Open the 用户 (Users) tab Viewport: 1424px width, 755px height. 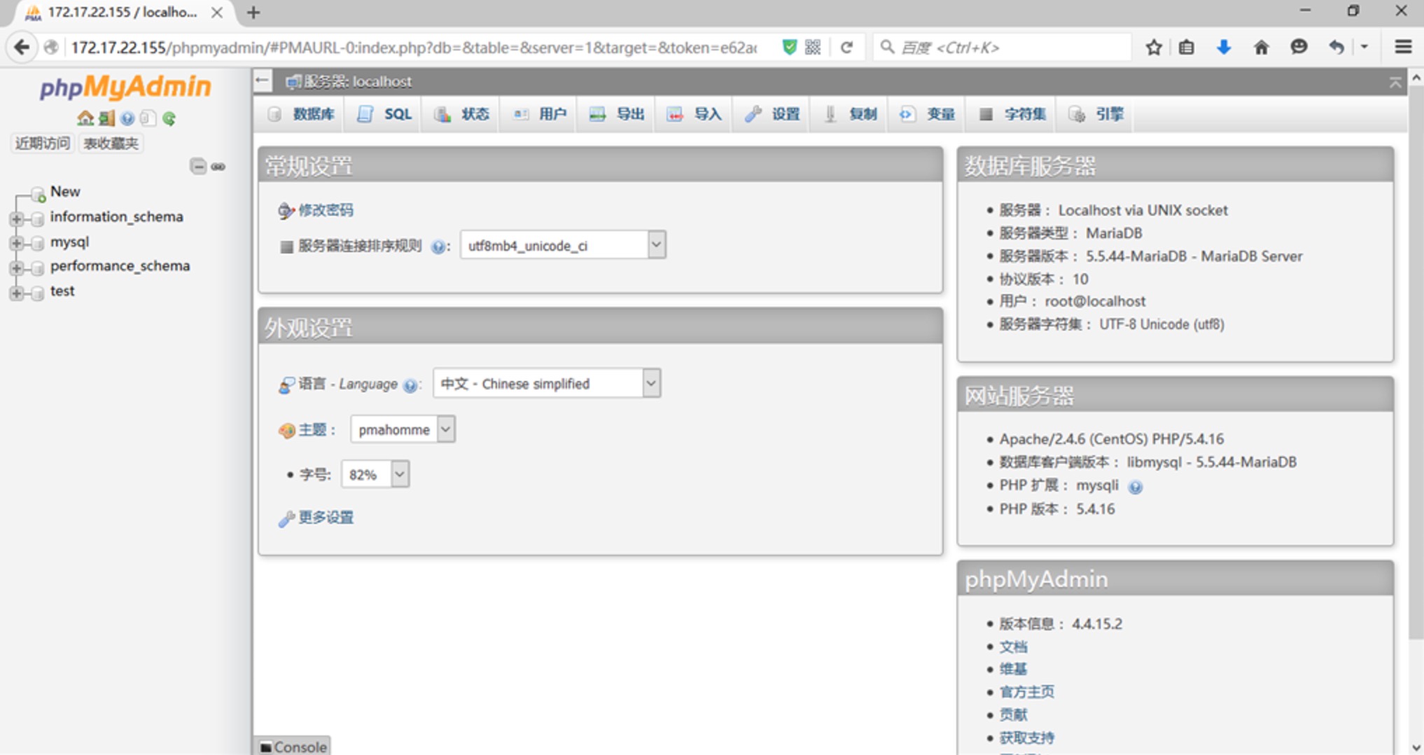(540, 114)
